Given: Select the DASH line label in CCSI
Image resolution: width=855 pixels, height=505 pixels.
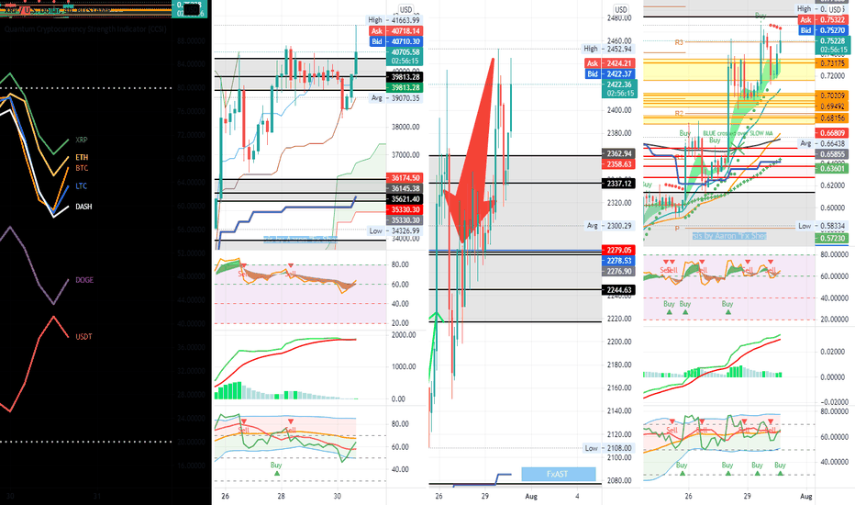Looking at the screenshot, I should pyautogui.click(x=83, y=207).
